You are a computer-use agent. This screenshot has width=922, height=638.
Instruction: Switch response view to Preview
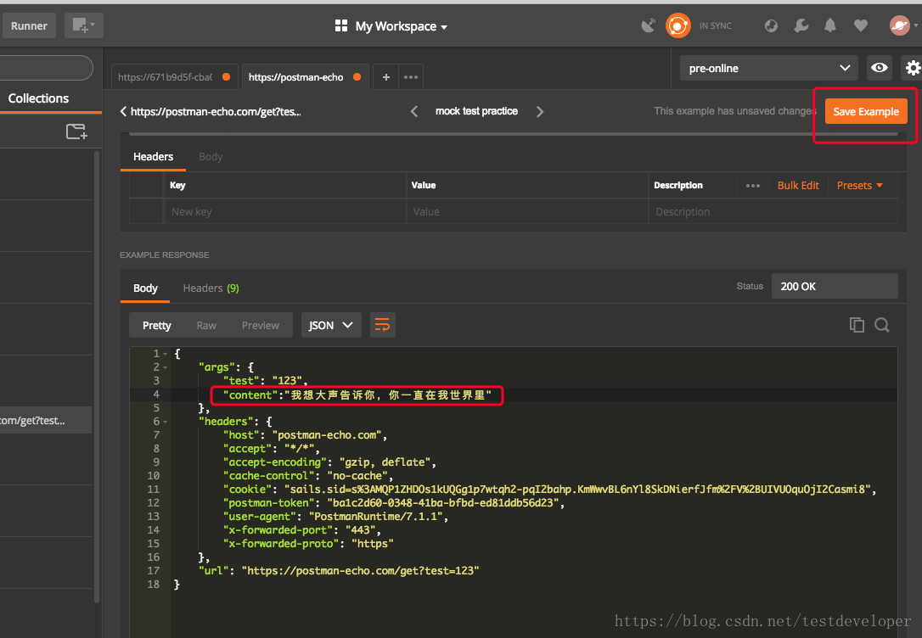(x=260, y=325)
